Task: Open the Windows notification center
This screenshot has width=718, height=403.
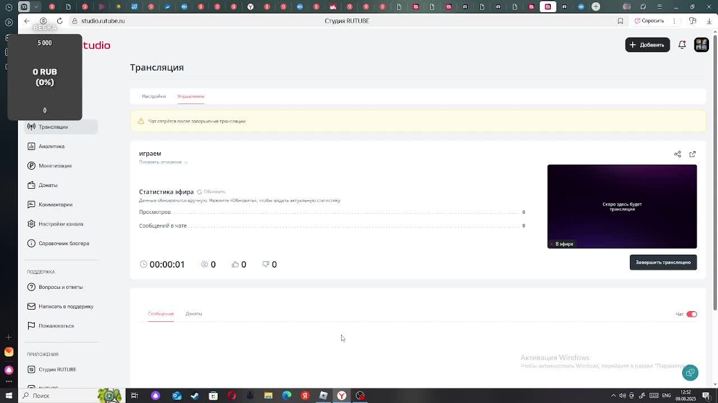Action: pyautogui.click(x=706, y=396)
